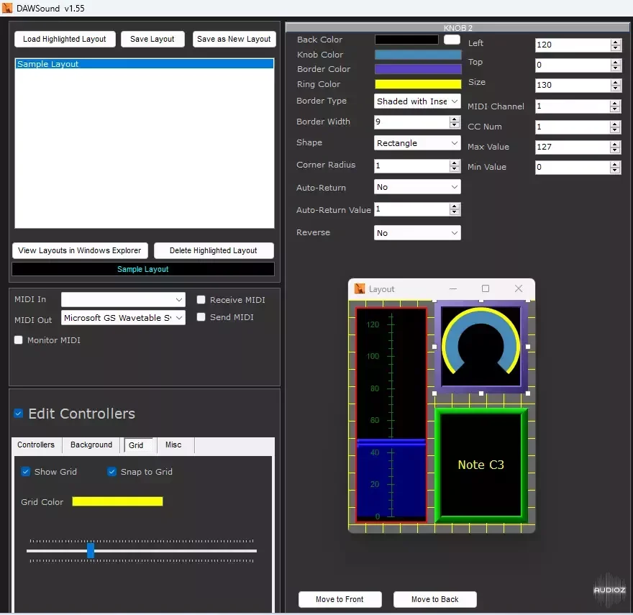This screenshot has height=615, width=633.
Task: Click the Move to Back button
Action: [434, 599]
